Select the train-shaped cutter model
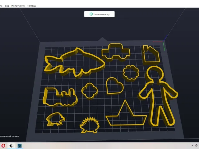The image size is (199, 149). coord(60,97)
